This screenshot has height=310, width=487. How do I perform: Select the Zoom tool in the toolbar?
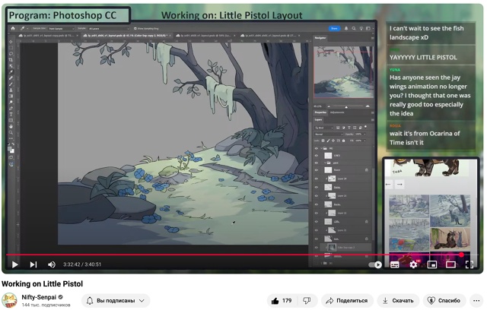pos(11,132)
